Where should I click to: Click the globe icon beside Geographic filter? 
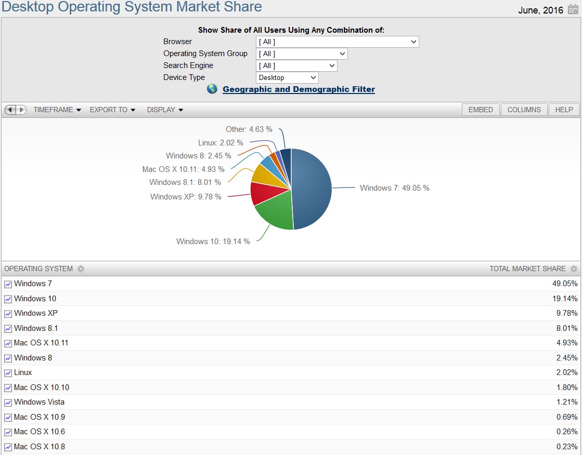tap(212, 89)
